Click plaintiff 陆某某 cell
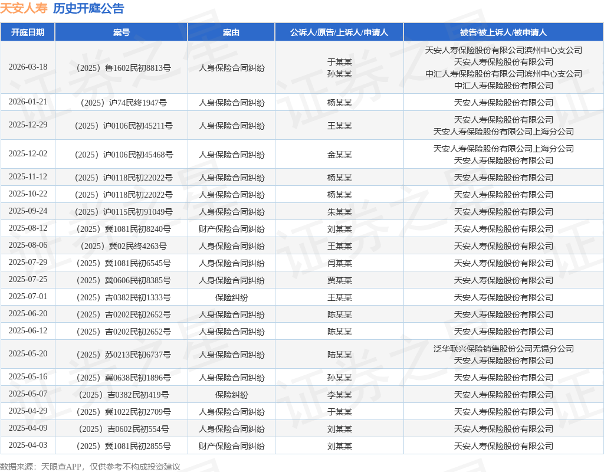 tap(339, 355)
